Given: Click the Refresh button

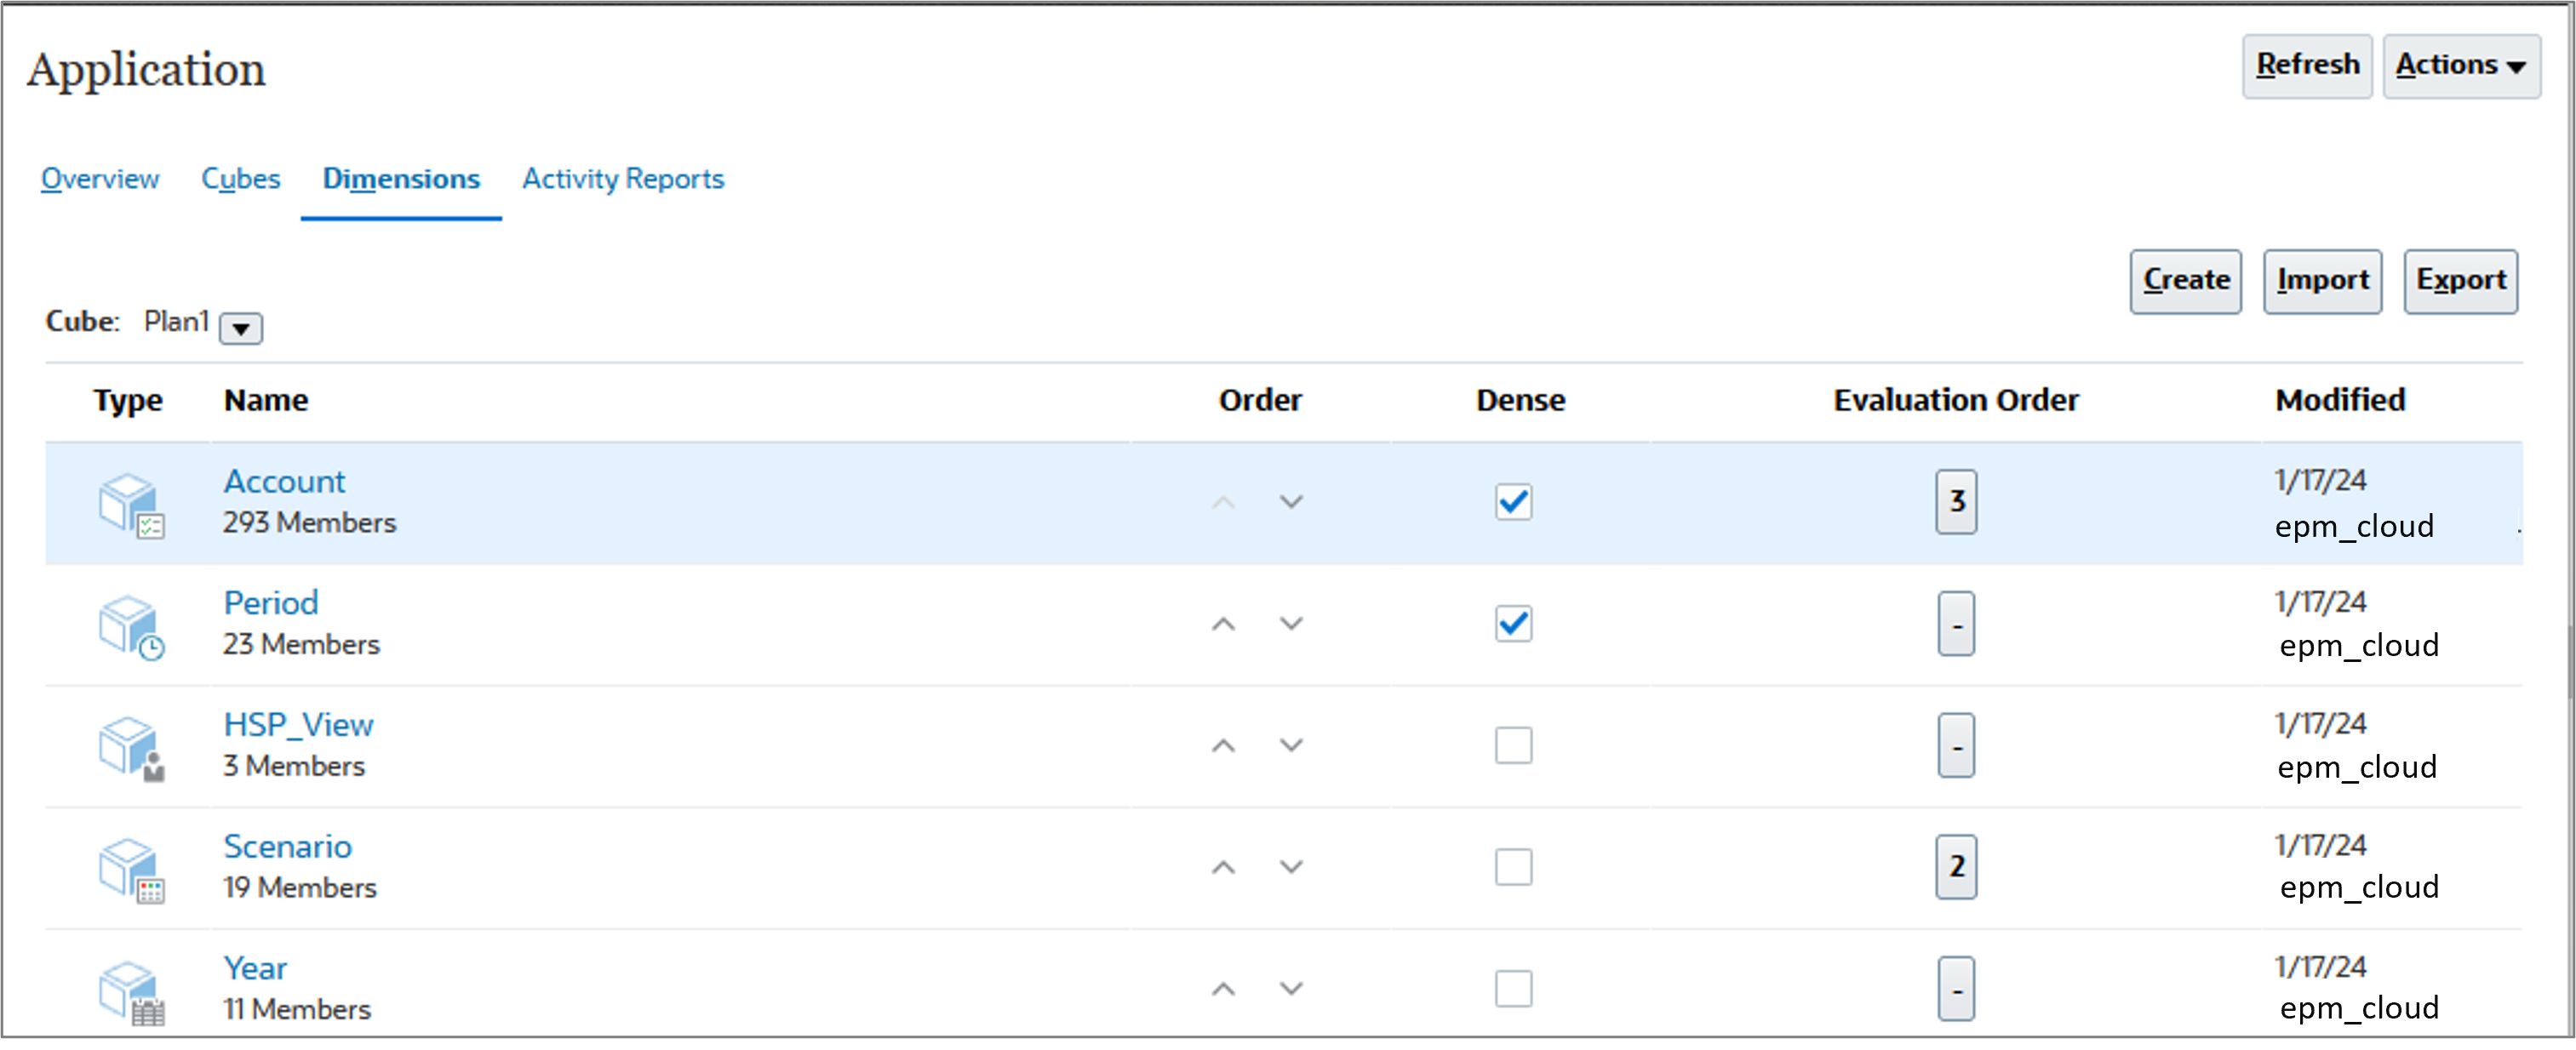Looking at the screenshot, I should pos(2306,65).
